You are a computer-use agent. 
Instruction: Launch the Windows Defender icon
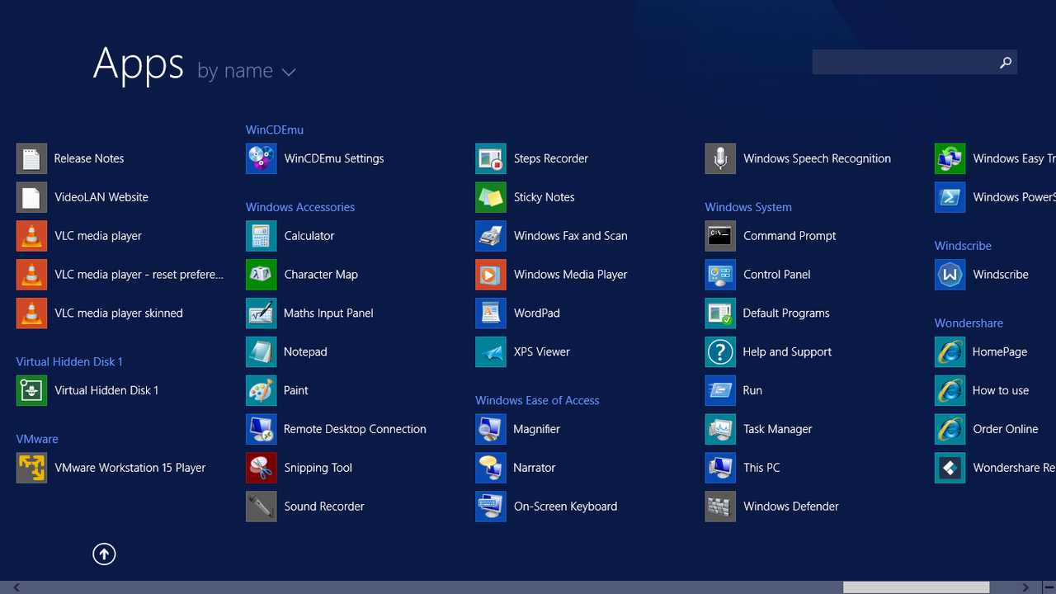click(720, 507)
